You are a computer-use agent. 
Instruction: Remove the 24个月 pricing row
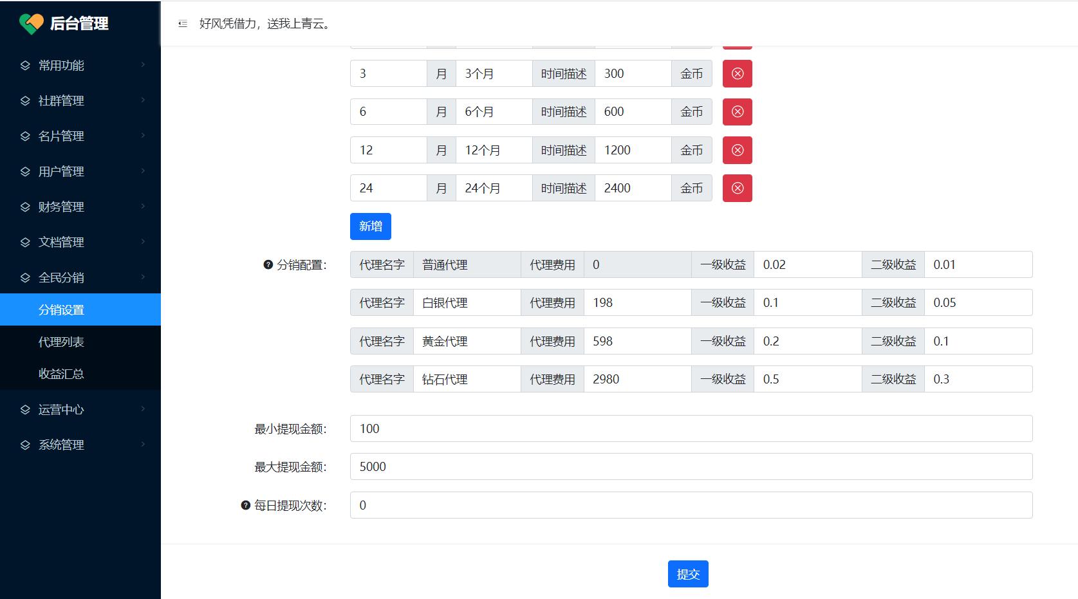coord(737,188)
